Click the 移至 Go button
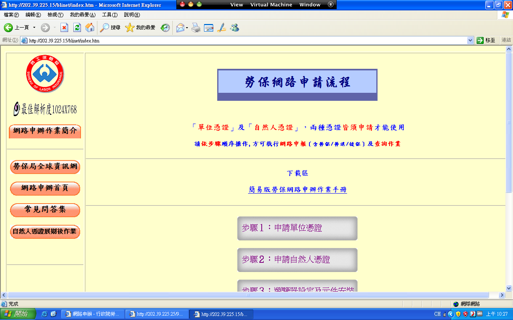This screenshot has width=513, height=320. point(486,40)
